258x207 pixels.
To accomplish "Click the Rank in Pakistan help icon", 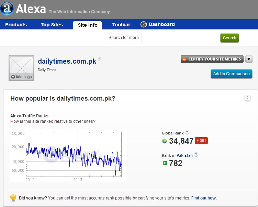I will point(196,154).
